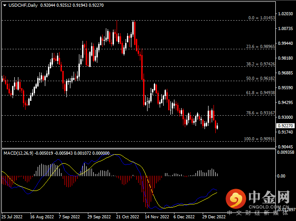The image size is (296, 221).
Task: Click the last candlestick on the chart
Action: pyautogui.click(x=218, y=126)
